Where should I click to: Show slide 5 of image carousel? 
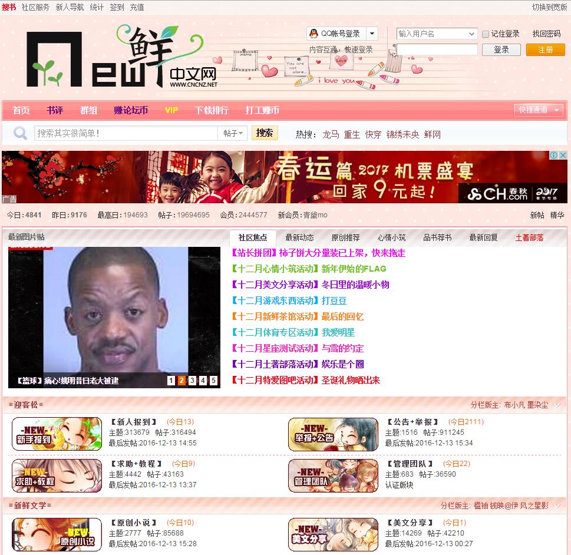pyautogui.click(x=213, y=381)
